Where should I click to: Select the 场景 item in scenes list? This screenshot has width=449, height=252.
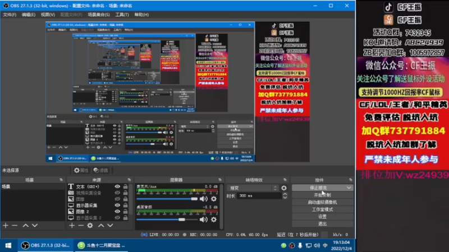(x=33, y=186)
